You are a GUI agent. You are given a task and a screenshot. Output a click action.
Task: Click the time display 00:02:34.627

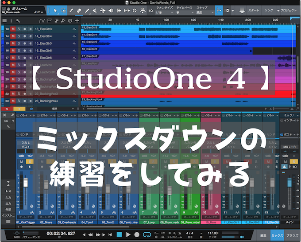click(61, 234)
